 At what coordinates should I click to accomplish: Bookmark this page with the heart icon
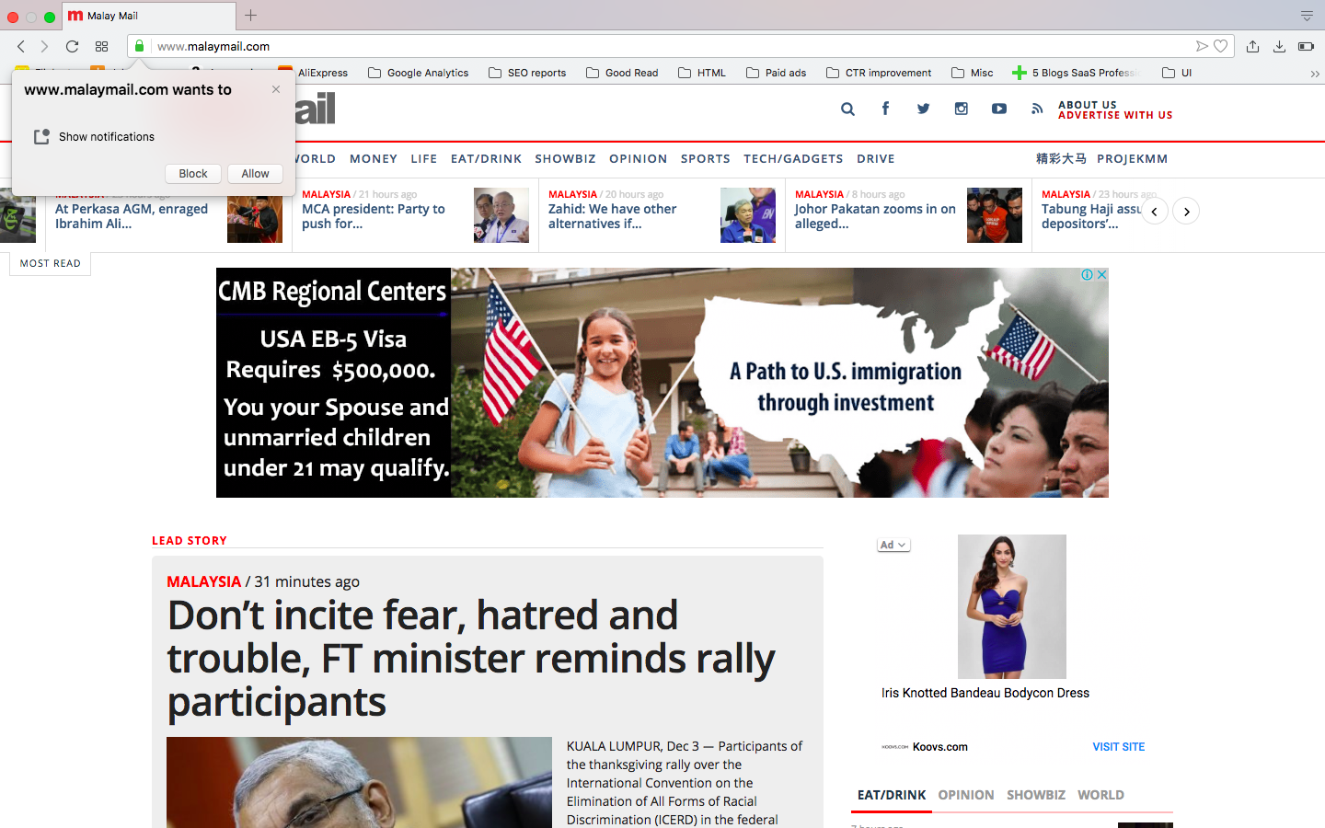pos(1221,46)
